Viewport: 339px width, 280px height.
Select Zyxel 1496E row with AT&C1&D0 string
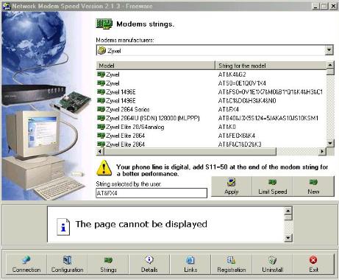pyautogui.click(x=212, y=100)
